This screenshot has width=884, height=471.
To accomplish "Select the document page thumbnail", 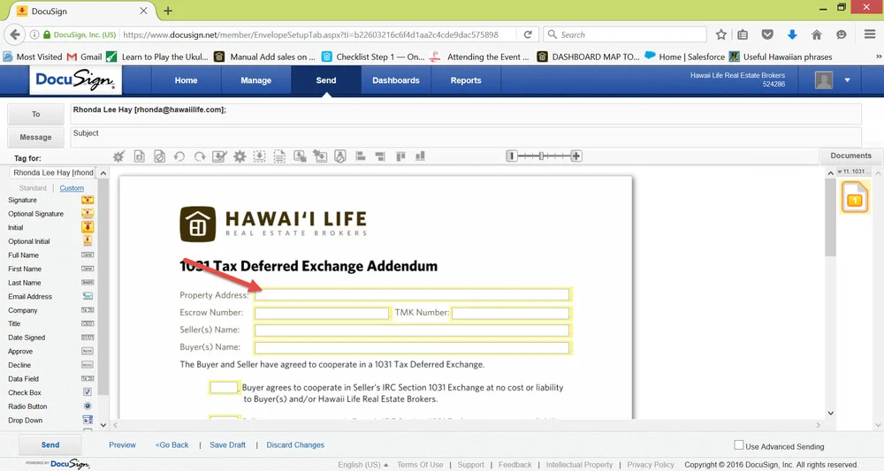I will point(855,198).
